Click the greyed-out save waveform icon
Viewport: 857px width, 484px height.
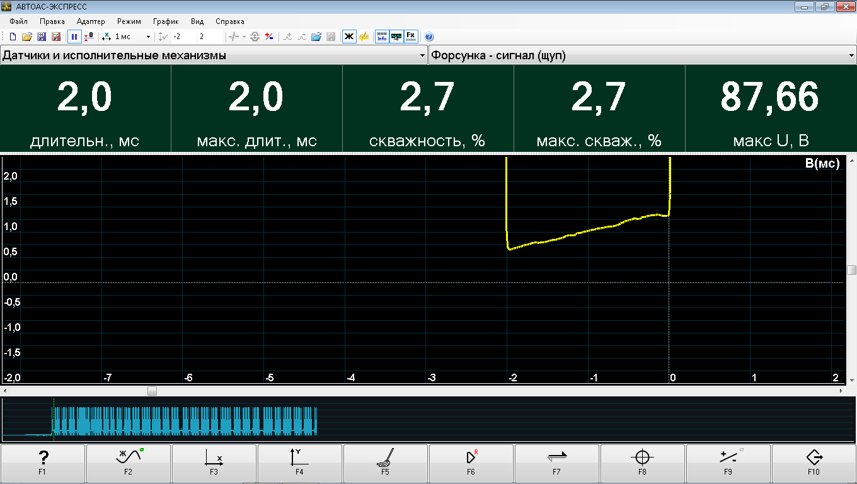pos(331,37)
